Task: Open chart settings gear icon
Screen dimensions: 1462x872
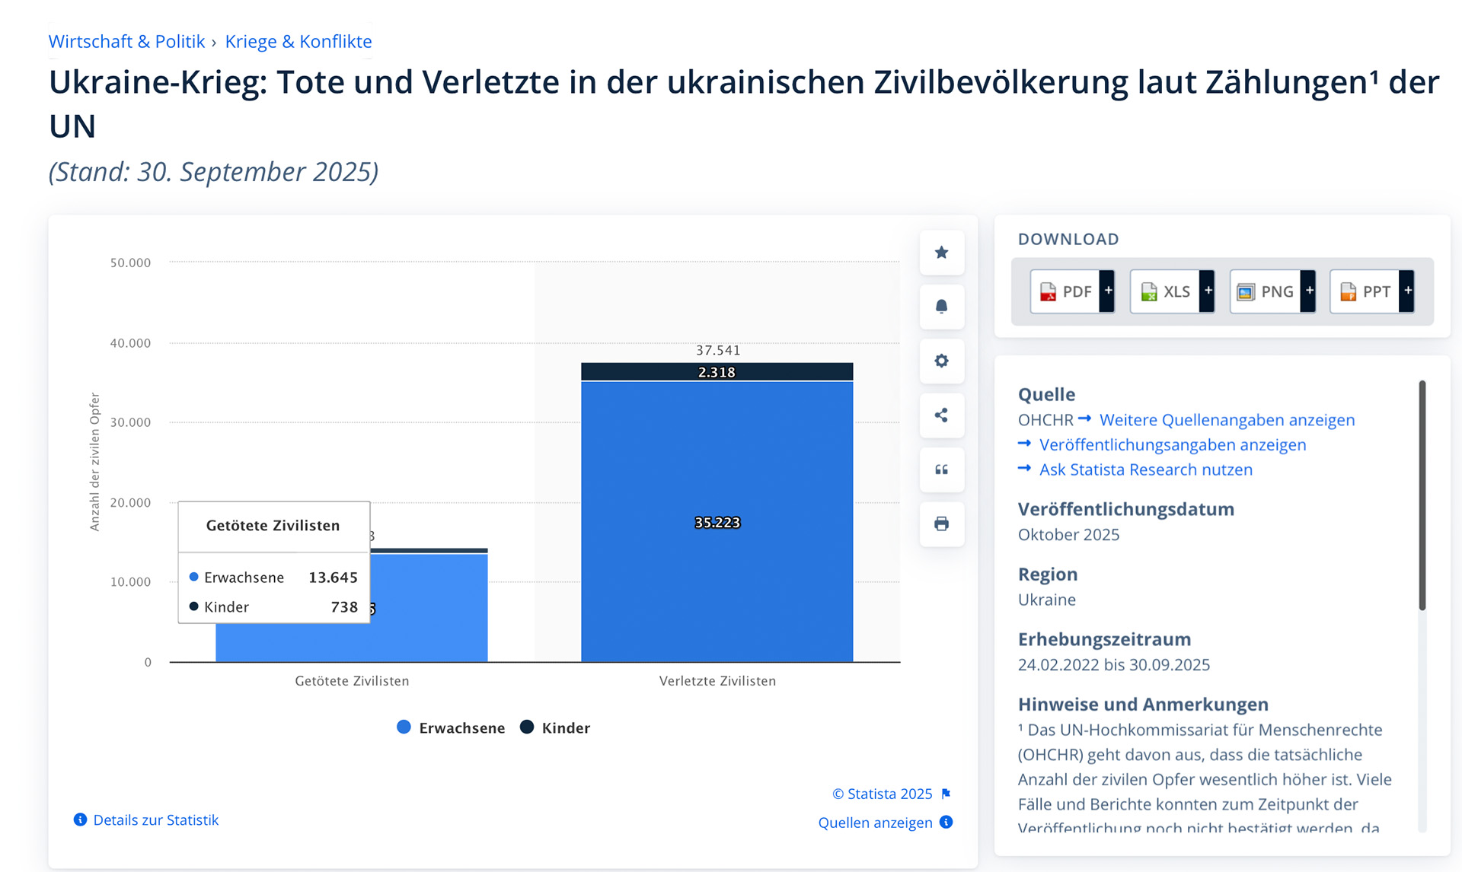Action: tap(941, 361)
